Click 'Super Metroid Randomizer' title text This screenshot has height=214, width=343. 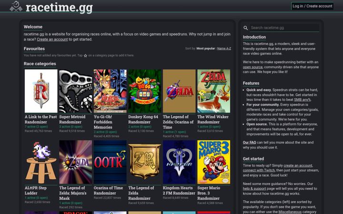(x=72, y=119)
